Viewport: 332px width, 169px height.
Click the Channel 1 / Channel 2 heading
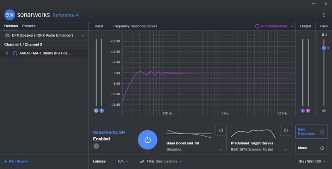tap(23, 45)
